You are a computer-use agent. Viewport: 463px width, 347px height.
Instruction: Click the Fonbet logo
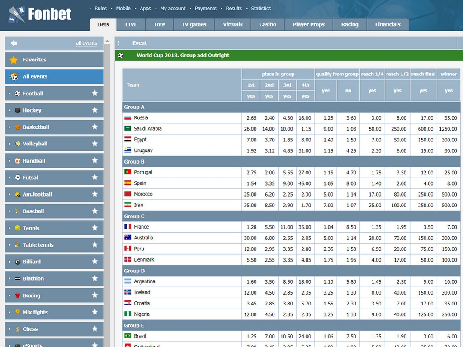pos(40,14)
